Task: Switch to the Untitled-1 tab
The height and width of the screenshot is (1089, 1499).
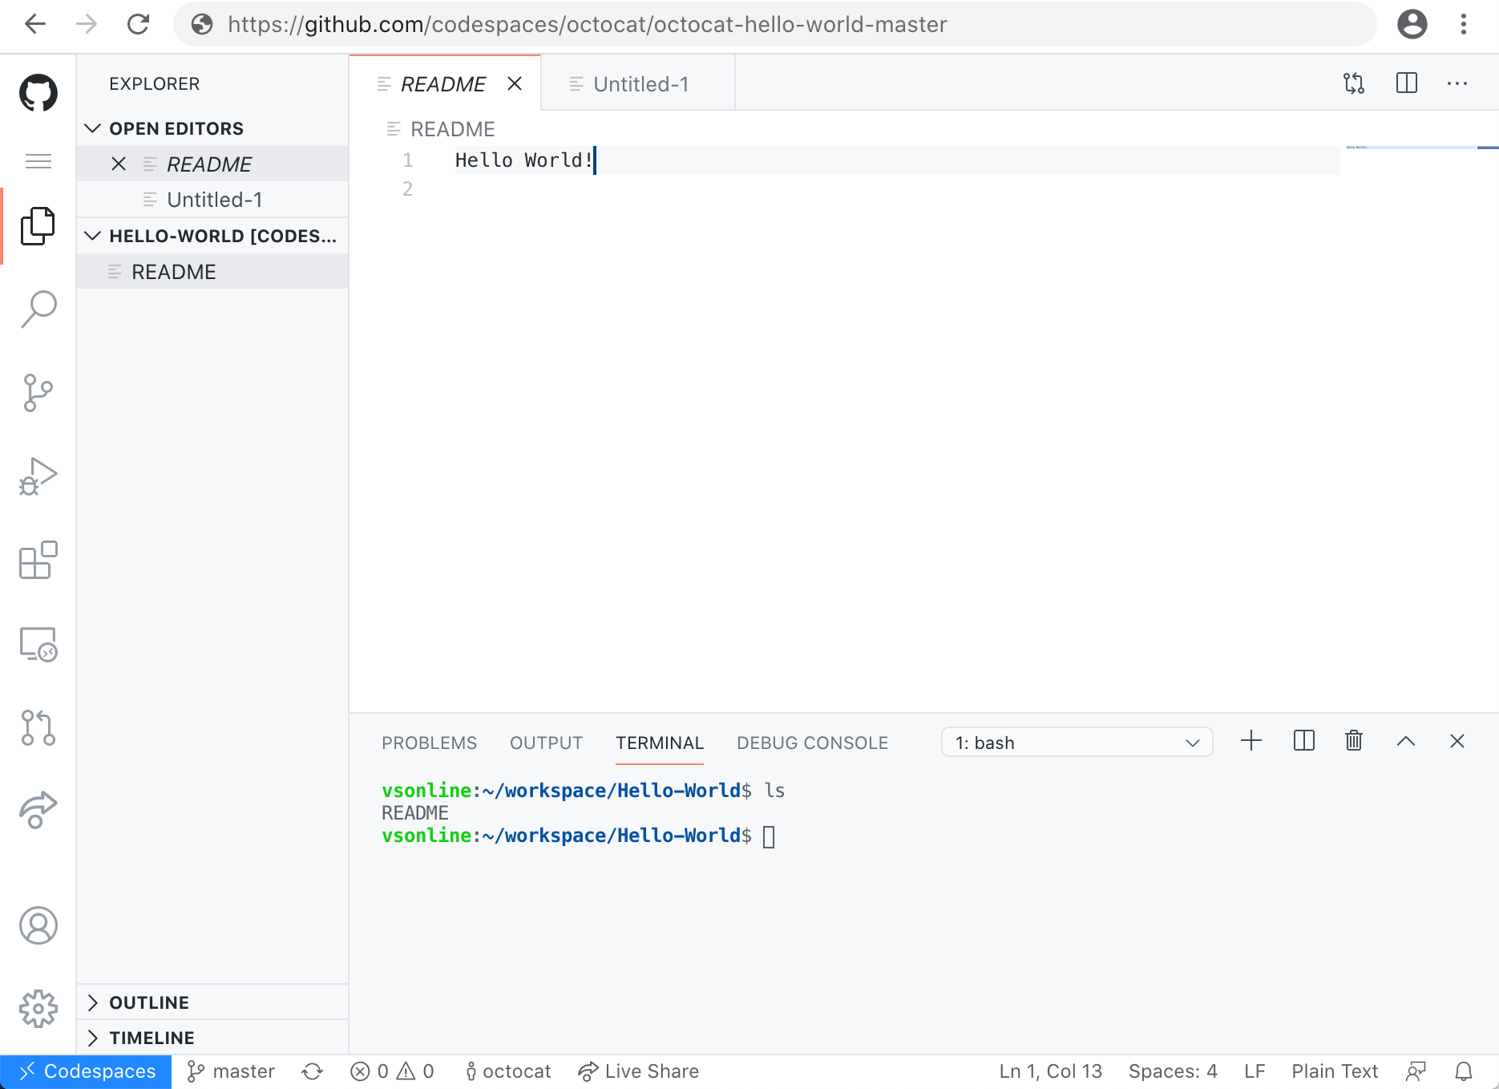Action: point(639,83)
